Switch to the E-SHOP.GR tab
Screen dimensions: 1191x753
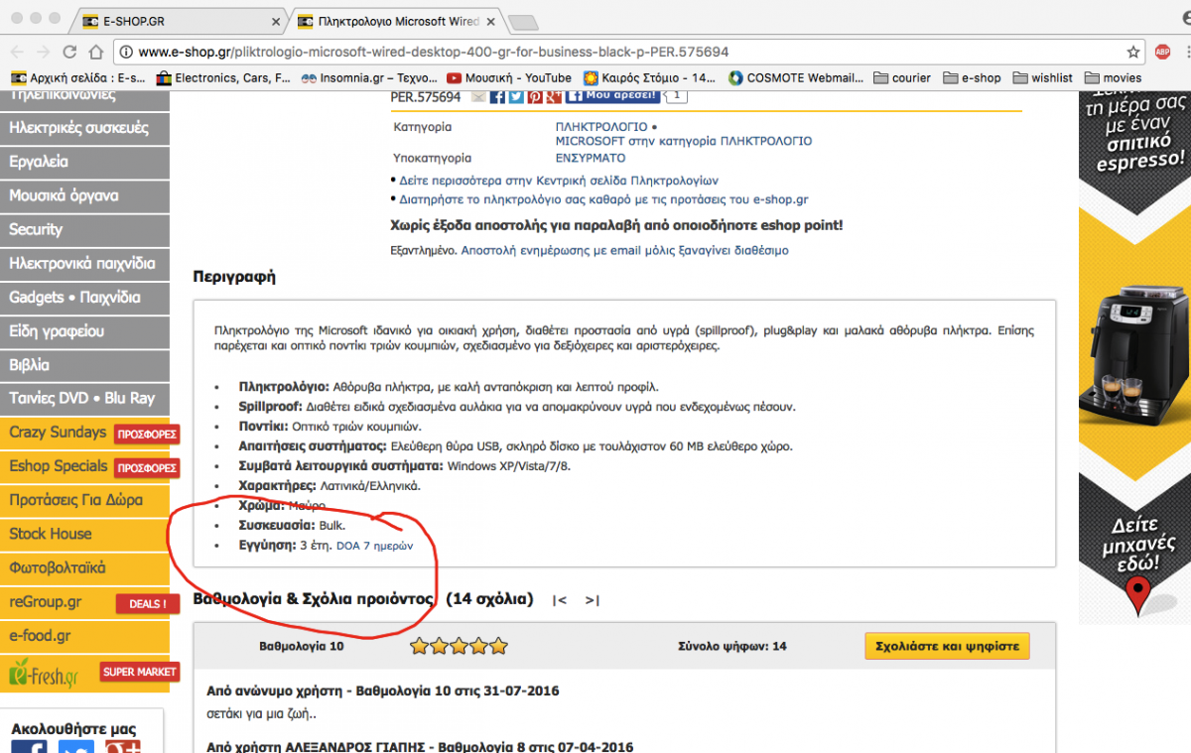(179, 21)
